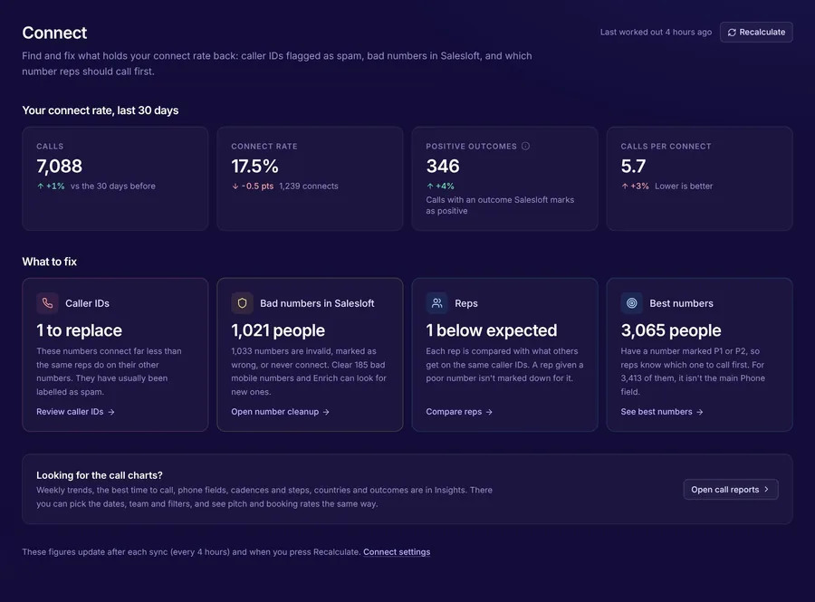Open call reports button
The width and height of the screenshot is (815, 602).
(x=730, y=489)
